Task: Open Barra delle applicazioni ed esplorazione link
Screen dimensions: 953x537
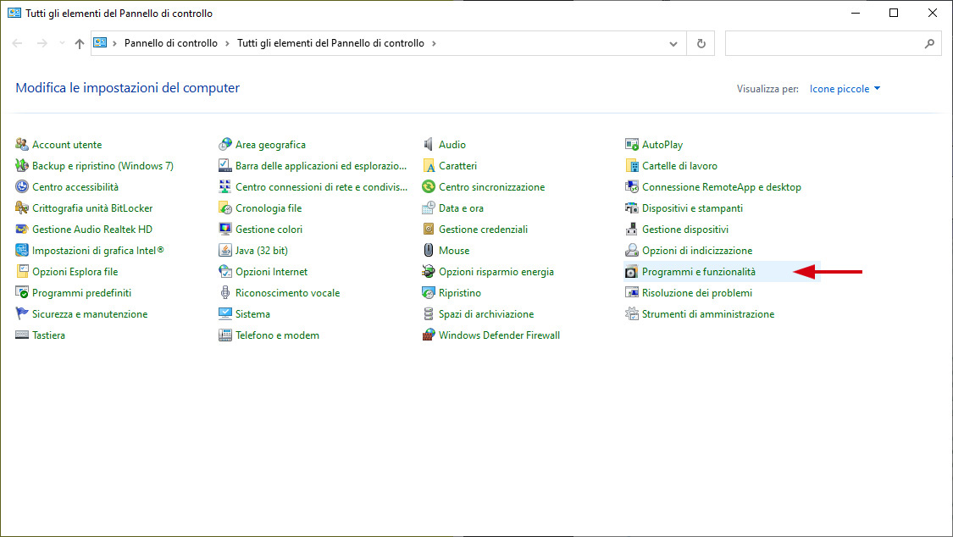Action: coord(321,166)
